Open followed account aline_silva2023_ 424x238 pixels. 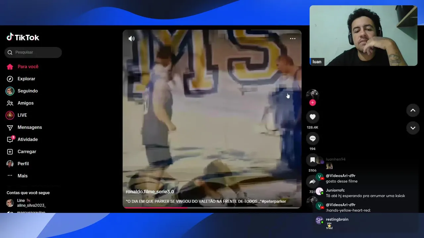[31, 205]
